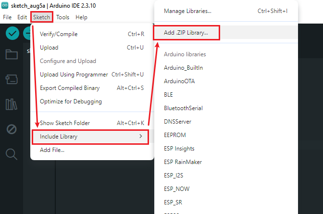Select Export Compiled Binary
Image resolution: width=323 pixels, height=214 pixels.
[x=92, y=88]
